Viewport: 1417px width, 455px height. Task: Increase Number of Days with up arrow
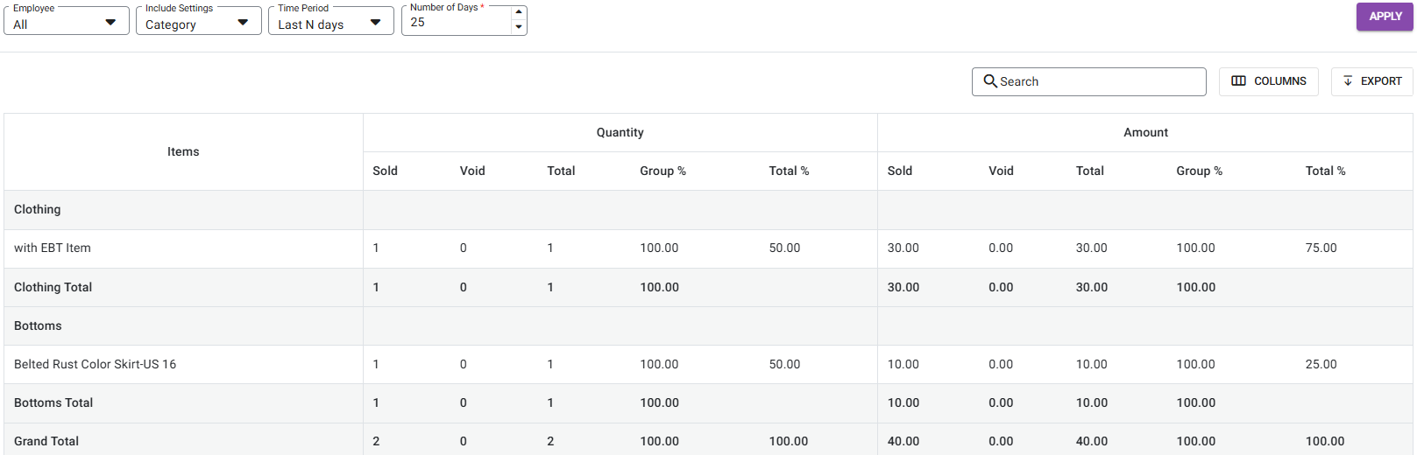519,12
